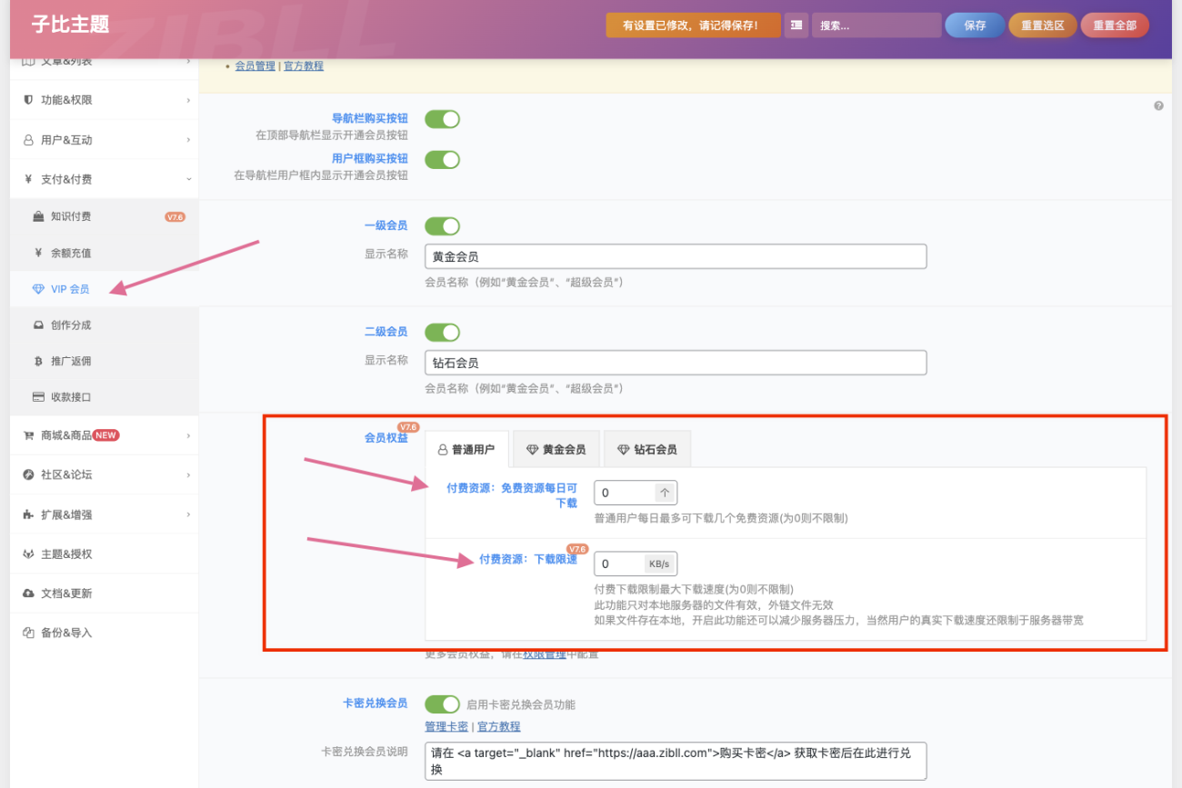This screenshot has width=1182, height=788.
Task: Click the shield icon beside 功能&权限
Action: tap(27, 99)
